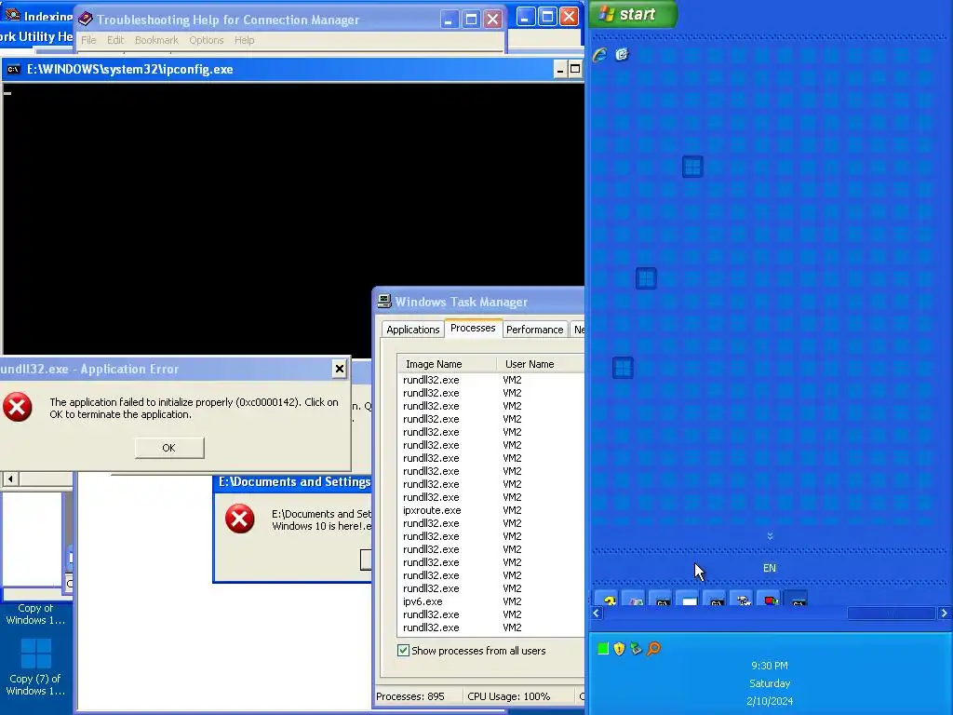Image resolution: width=953 pixels, height=715 pixels.
Task: Click the taskbar horizontal scrollbar thumb
Action: (891, 613)
